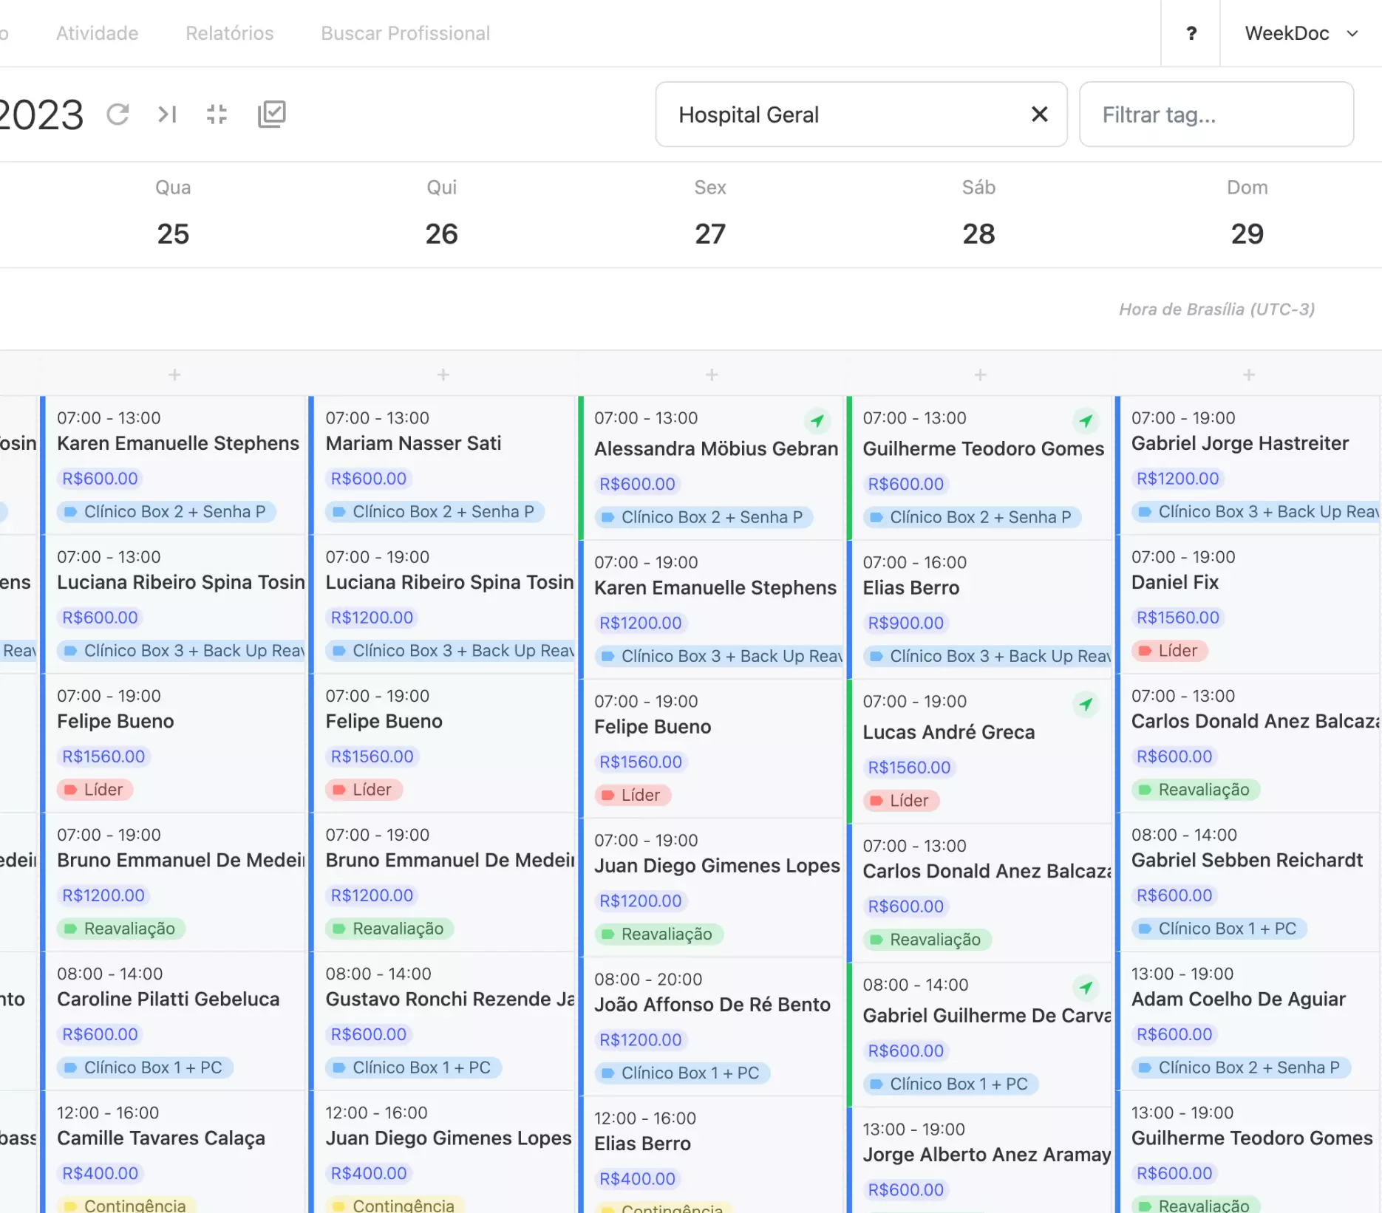Click location arrow on Lucas André Greca shift
The image size is (1382, 1213).
(x=1085, y=705)
